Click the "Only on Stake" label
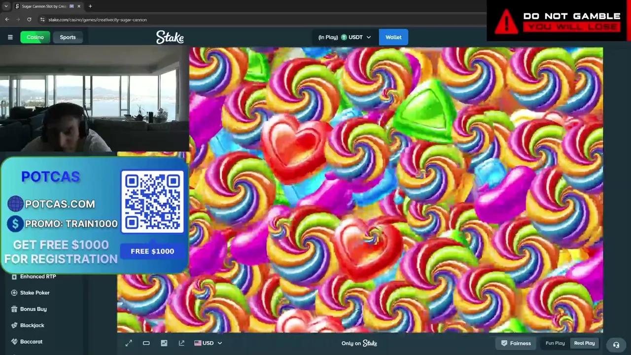Image resolution: width=631 pixels, height=355 pixels. [359, 343]
